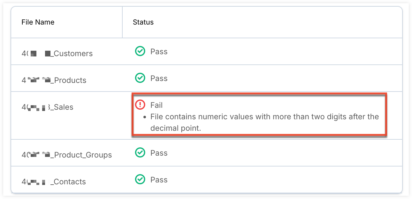
Task: Click the divider between File Name and Status headers
Action: tap(122, 22)
